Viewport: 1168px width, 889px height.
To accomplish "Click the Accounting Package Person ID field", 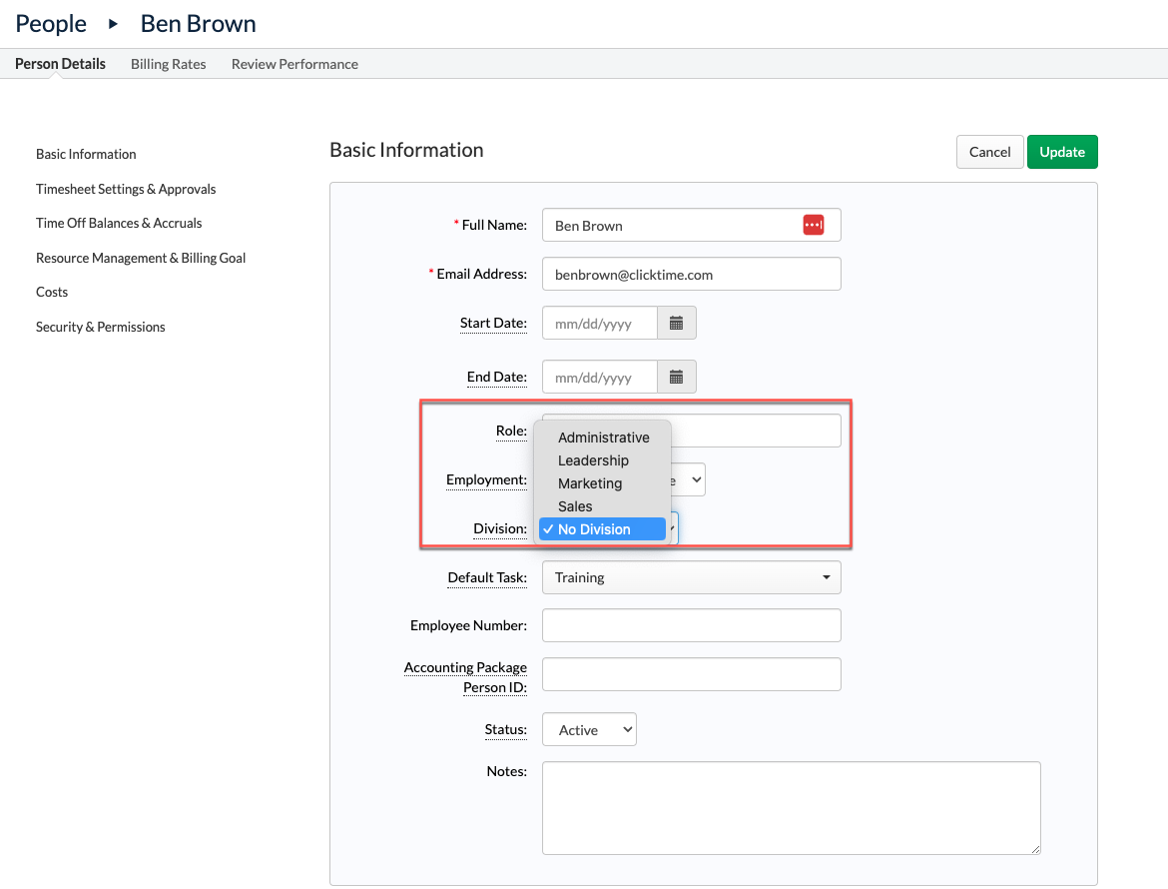I will click(x=691, y=674).
